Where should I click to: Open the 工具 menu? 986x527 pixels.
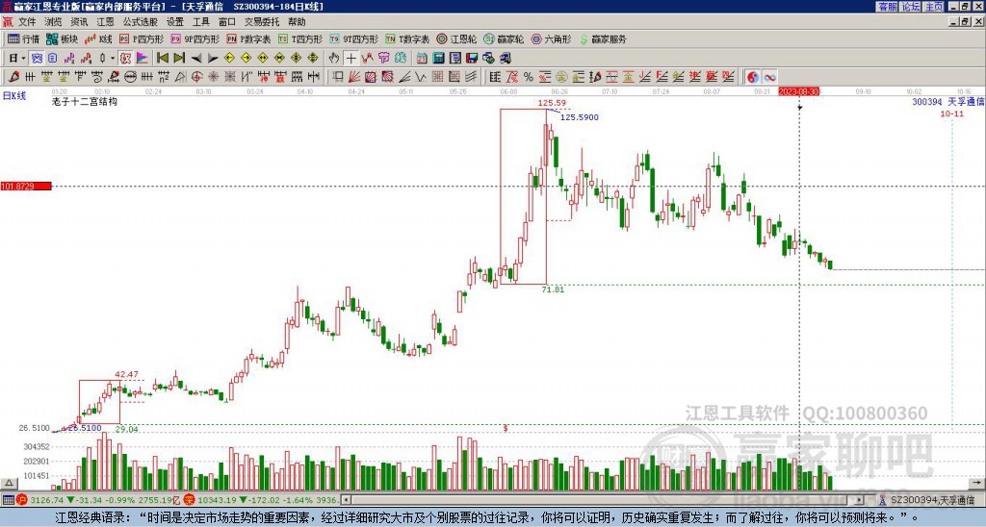point(201,22)
